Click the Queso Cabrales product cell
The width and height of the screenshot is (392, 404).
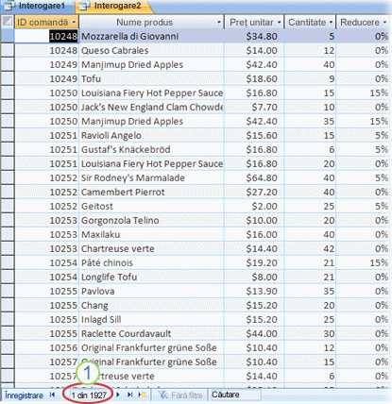coord(151,50)
